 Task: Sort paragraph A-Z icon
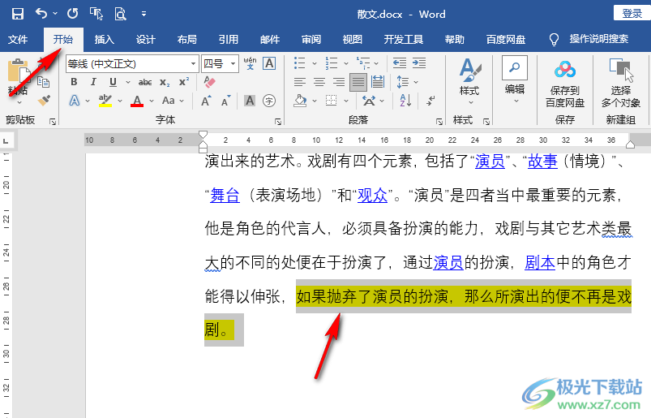[405, 100]
